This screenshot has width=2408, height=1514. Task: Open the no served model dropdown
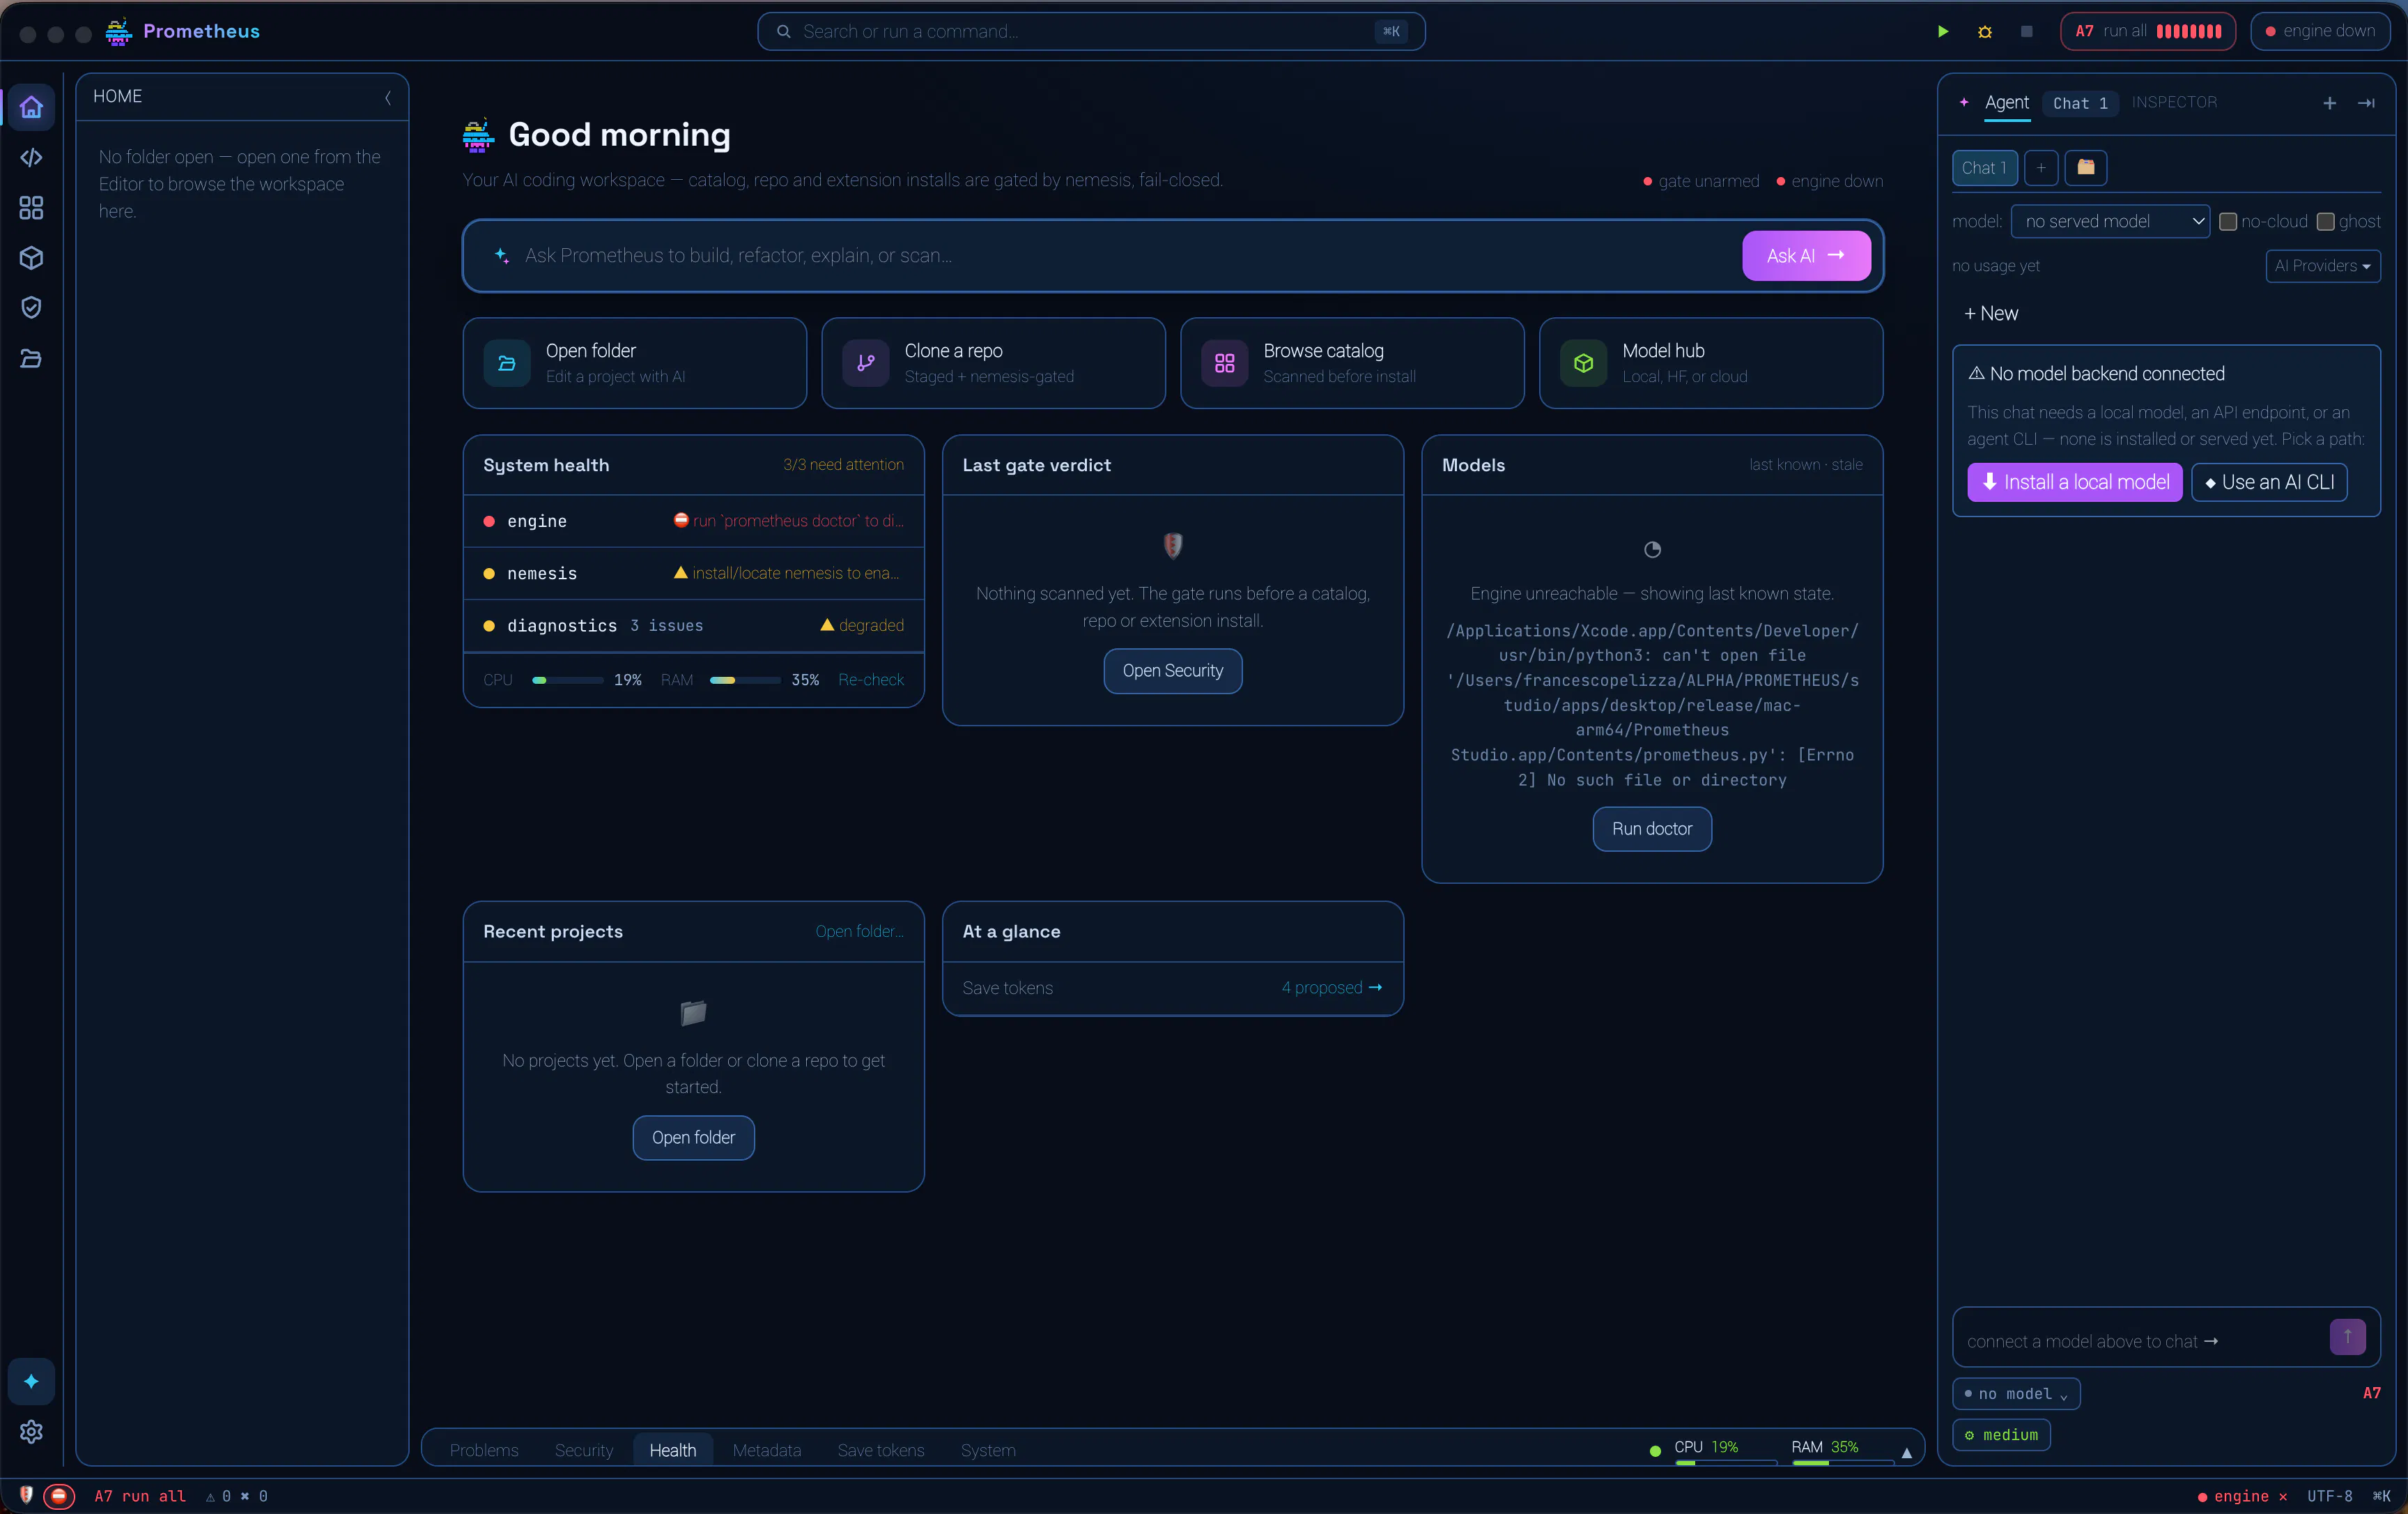(x=2110, y=221)
